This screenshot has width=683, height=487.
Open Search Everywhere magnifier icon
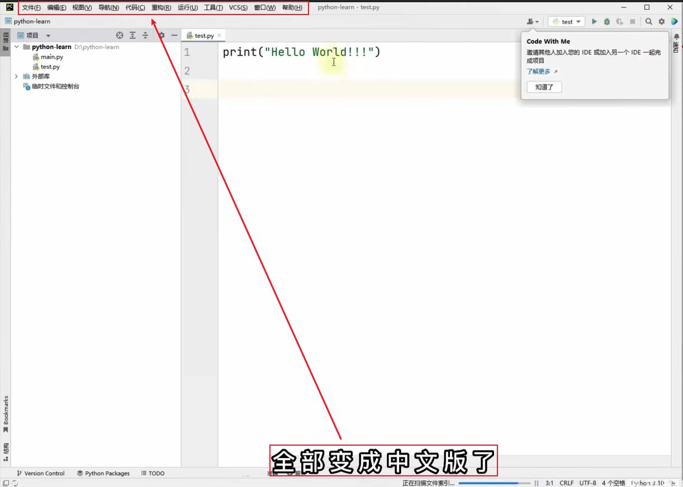click(648, 22)
